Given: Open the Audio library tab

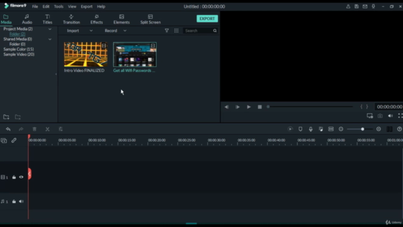Looking at the screenshot, I should 27,19.
